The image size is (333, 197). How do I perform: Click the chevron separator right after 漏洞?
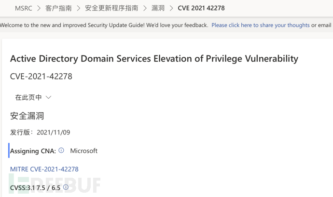[171, 8]
